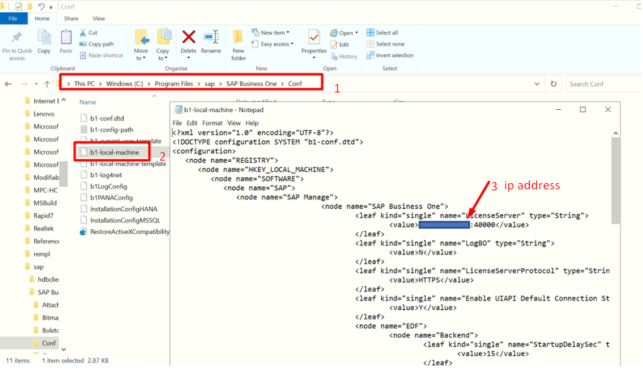Screen dimensions: 643x372
Task: Refresh the Conf folder view
Action: [553, 84]
